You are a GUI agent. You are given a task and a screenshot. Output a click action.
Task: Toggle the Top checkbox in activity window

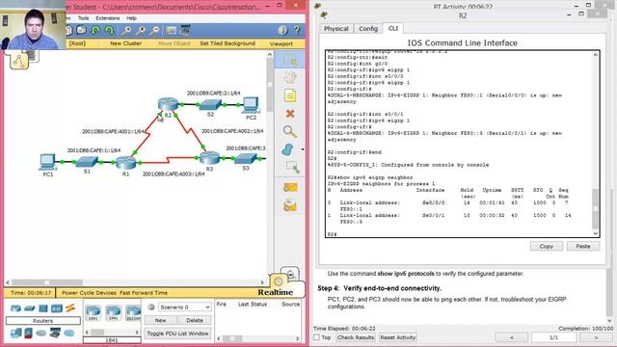(x=316, y=337)
